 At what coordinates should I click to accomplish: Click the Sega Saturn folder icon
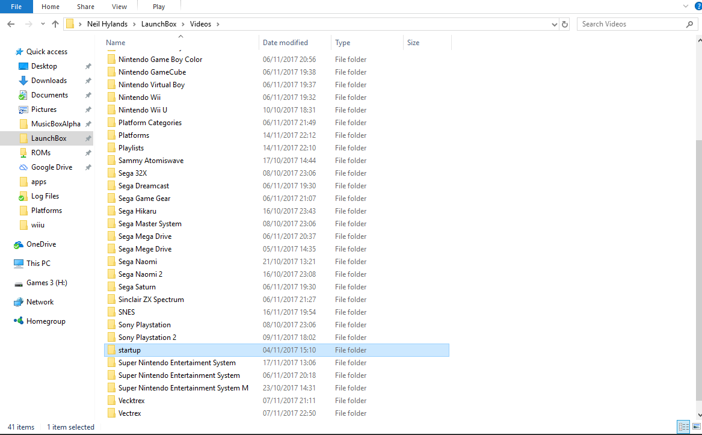click(x=111, y=287)
